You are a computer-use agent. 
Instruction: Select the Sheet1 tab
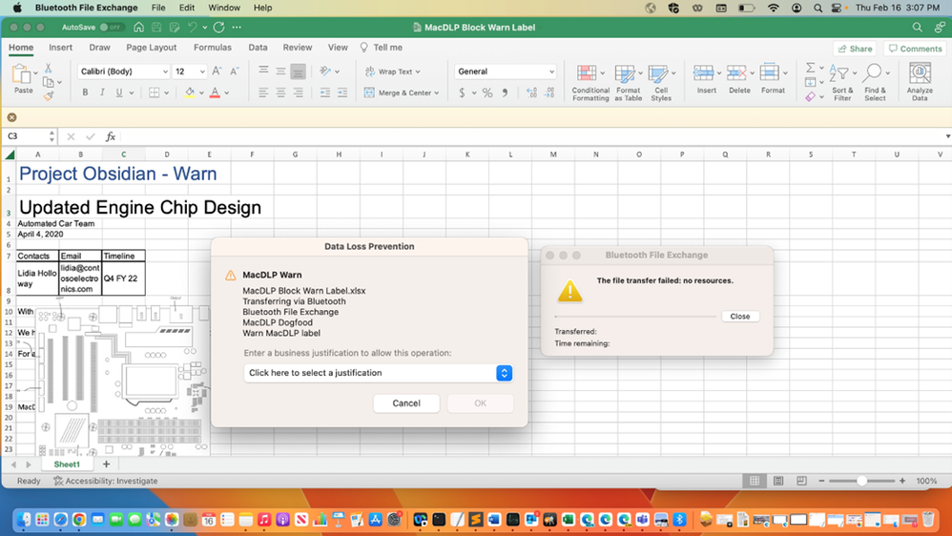(67, 464)
